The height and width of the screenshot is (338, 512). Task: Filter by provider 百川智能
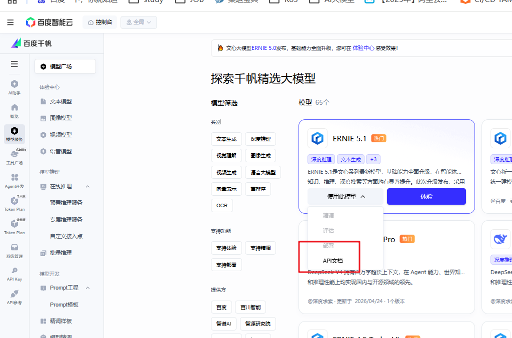point(250,308)
